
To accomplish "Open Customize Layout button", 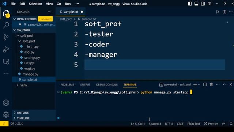I will point(210,4).
